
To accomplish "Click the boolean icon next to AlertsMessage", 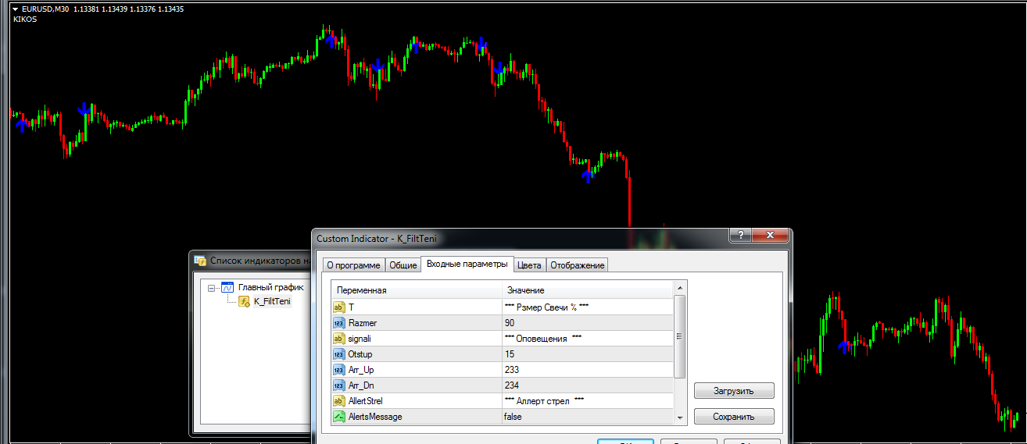I will [x=338, y=417].
